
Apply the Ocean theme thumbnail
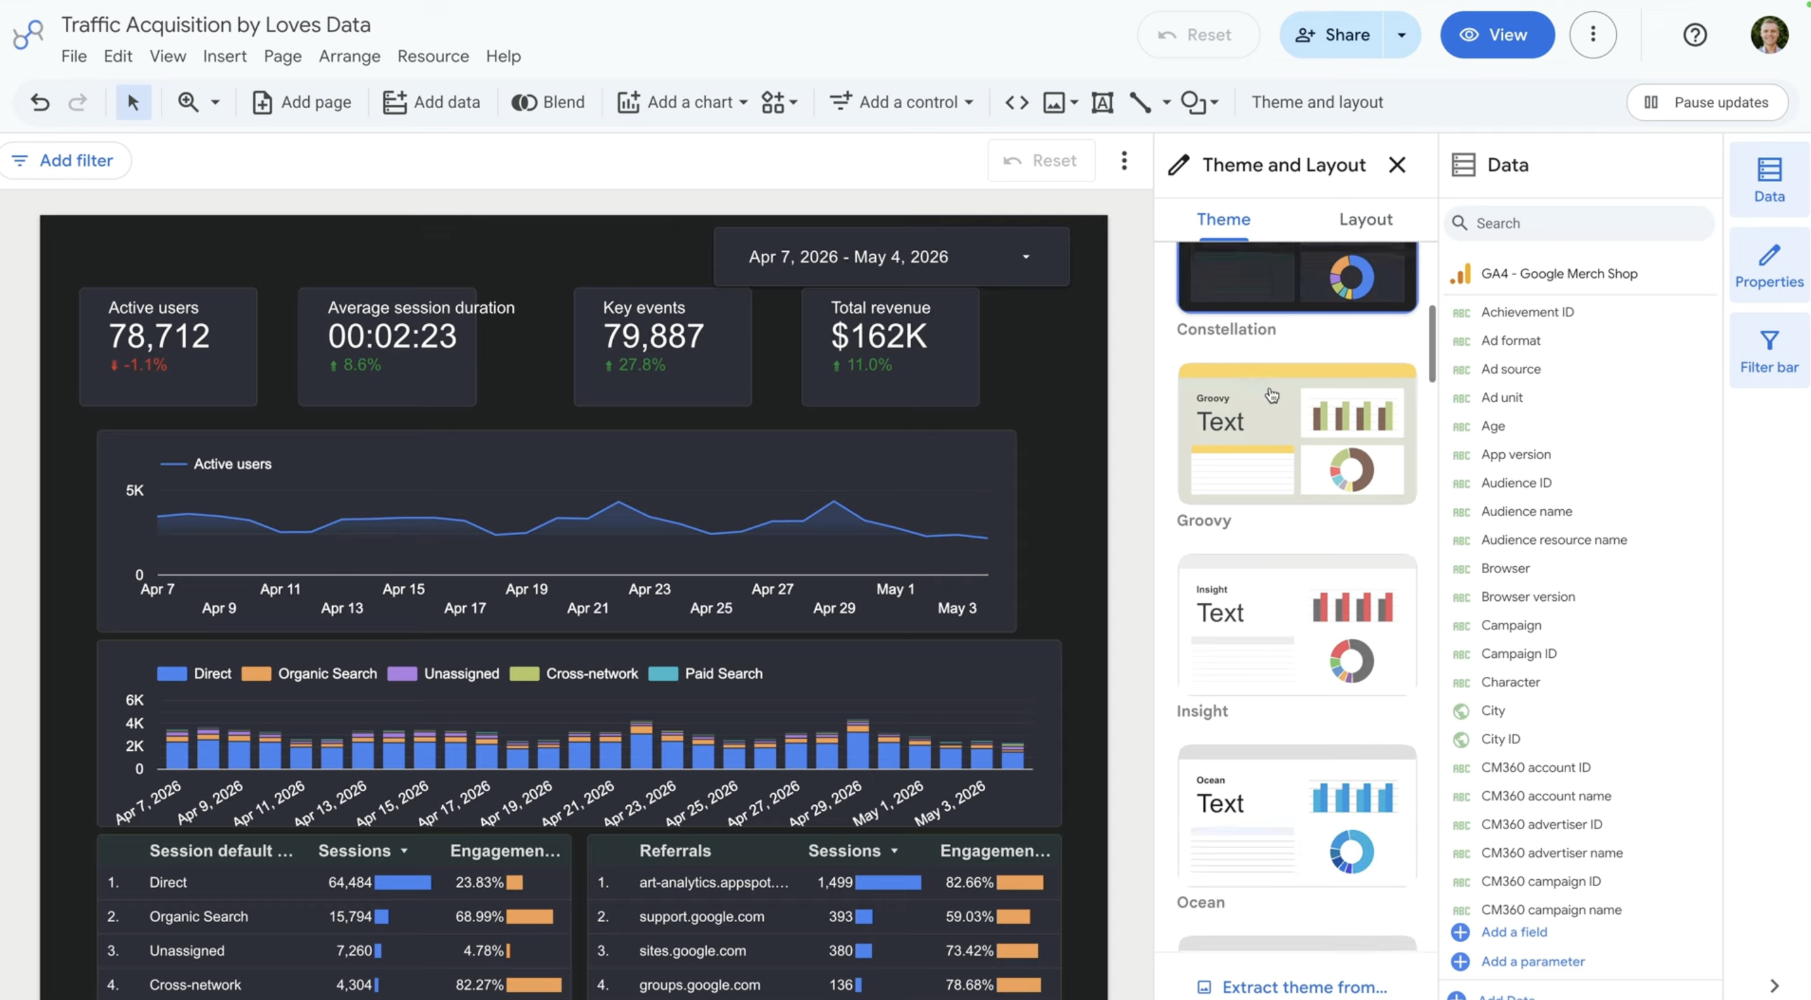point(1297,815)
